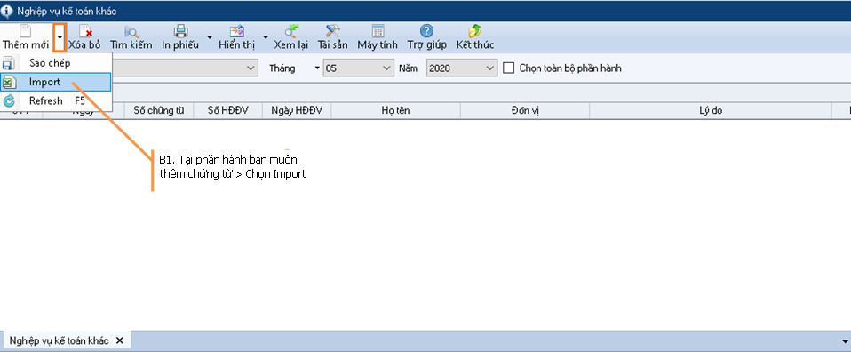Open the tab list arrow at bottom right
This screenshot has height=352, width=851.
pyautogui.click(x=845, y=341)
